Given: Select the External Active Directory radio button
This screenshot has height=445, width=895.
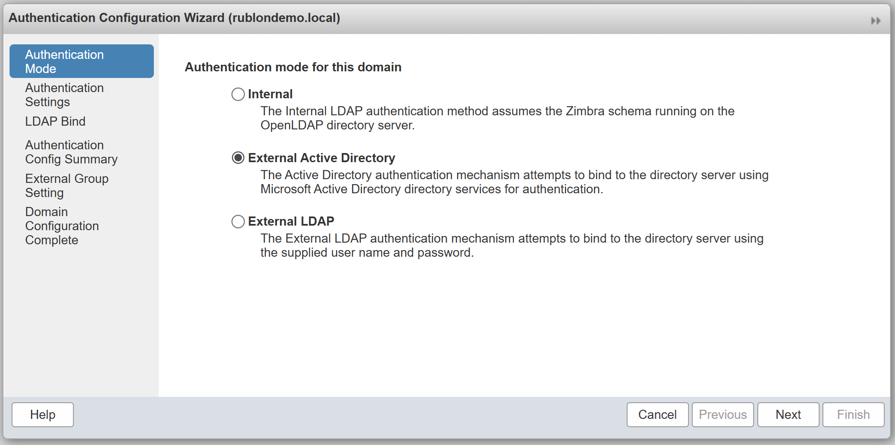Looking at the screenshot, I should pyautogui.click(x=238, y=158).
